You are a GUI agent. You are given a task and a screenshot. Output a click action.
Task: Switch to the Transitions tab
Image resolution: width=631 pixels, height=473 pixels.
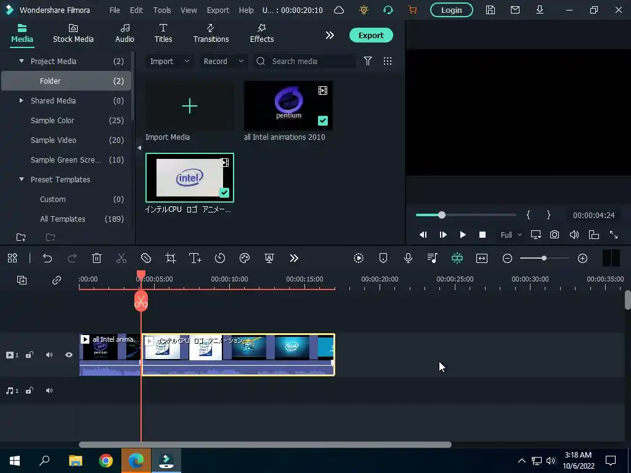pos(211,34)
